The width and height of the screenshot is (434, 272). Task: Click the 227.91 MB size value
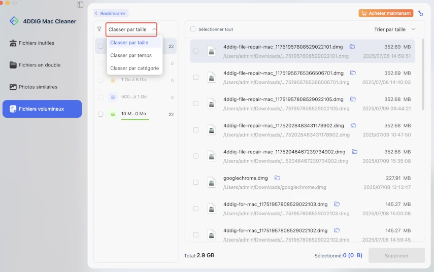(x=398, y=178)
